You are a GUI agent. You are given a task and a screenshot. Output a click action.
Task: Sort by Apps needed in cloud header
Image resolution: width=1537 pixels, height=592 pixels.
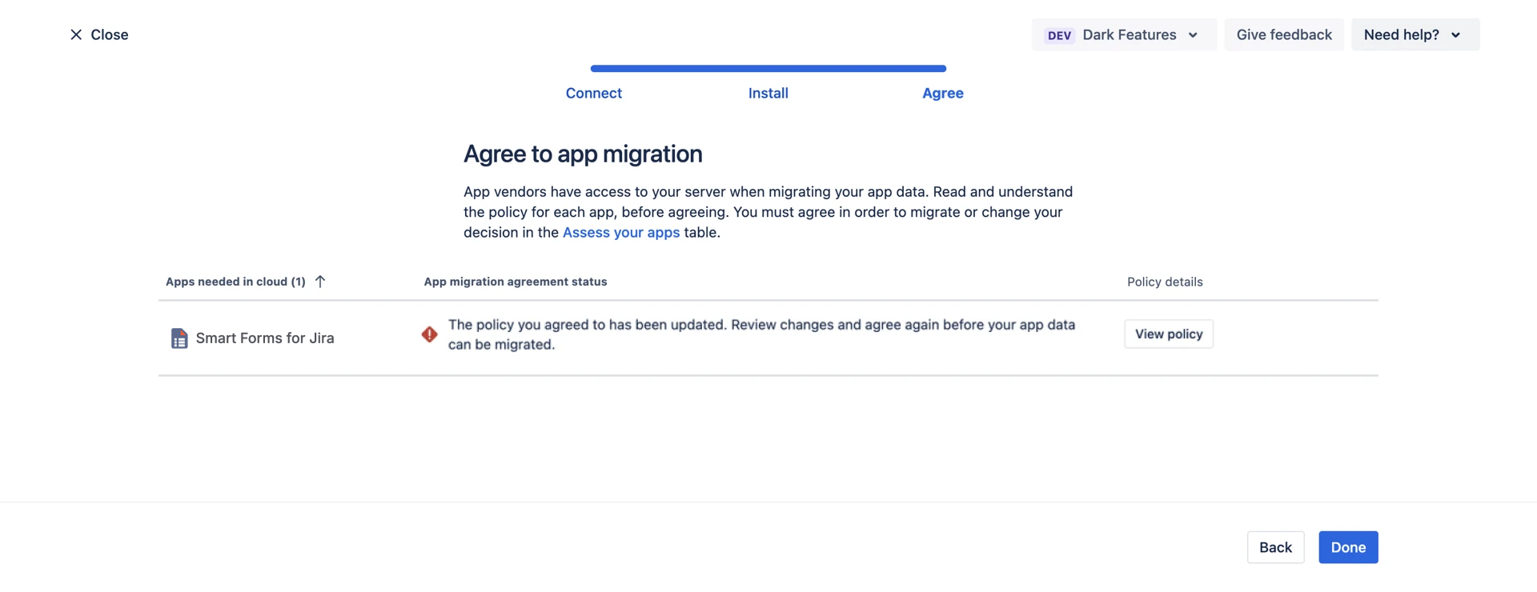click(x=235, y=282)
